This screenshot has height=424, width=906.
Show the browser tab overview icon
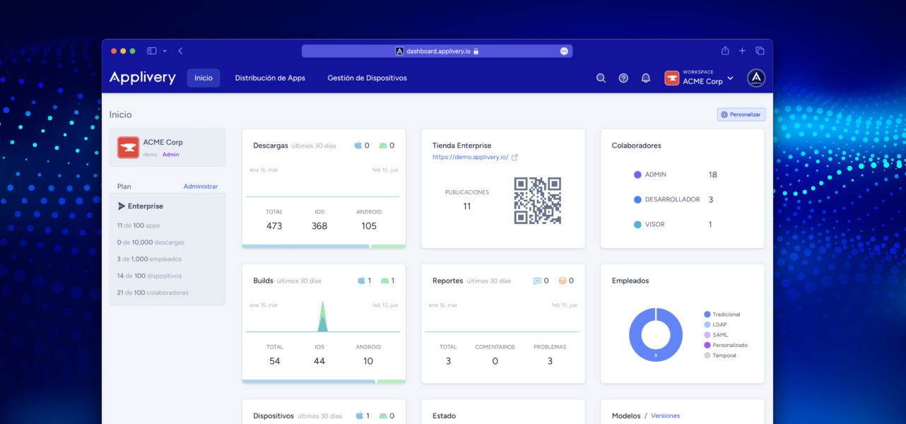[x=760, y=51]
